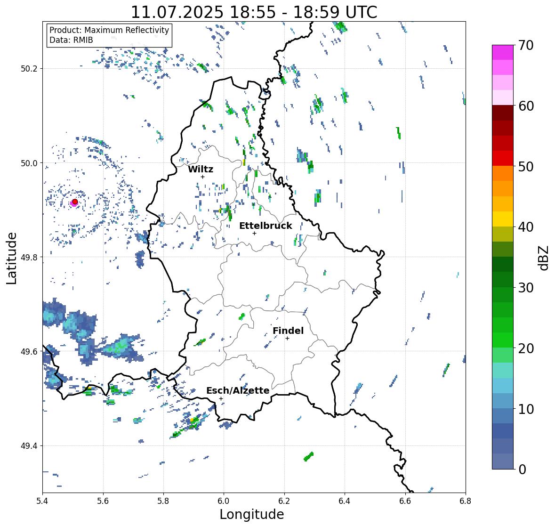
Task: Click the cross marker below Ettelbruck
Action: 254,233
